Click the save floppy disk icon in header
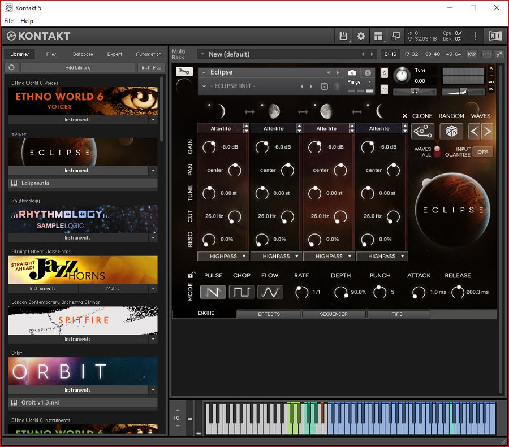The width and height of the screenshot is (509, 447). 343,36
